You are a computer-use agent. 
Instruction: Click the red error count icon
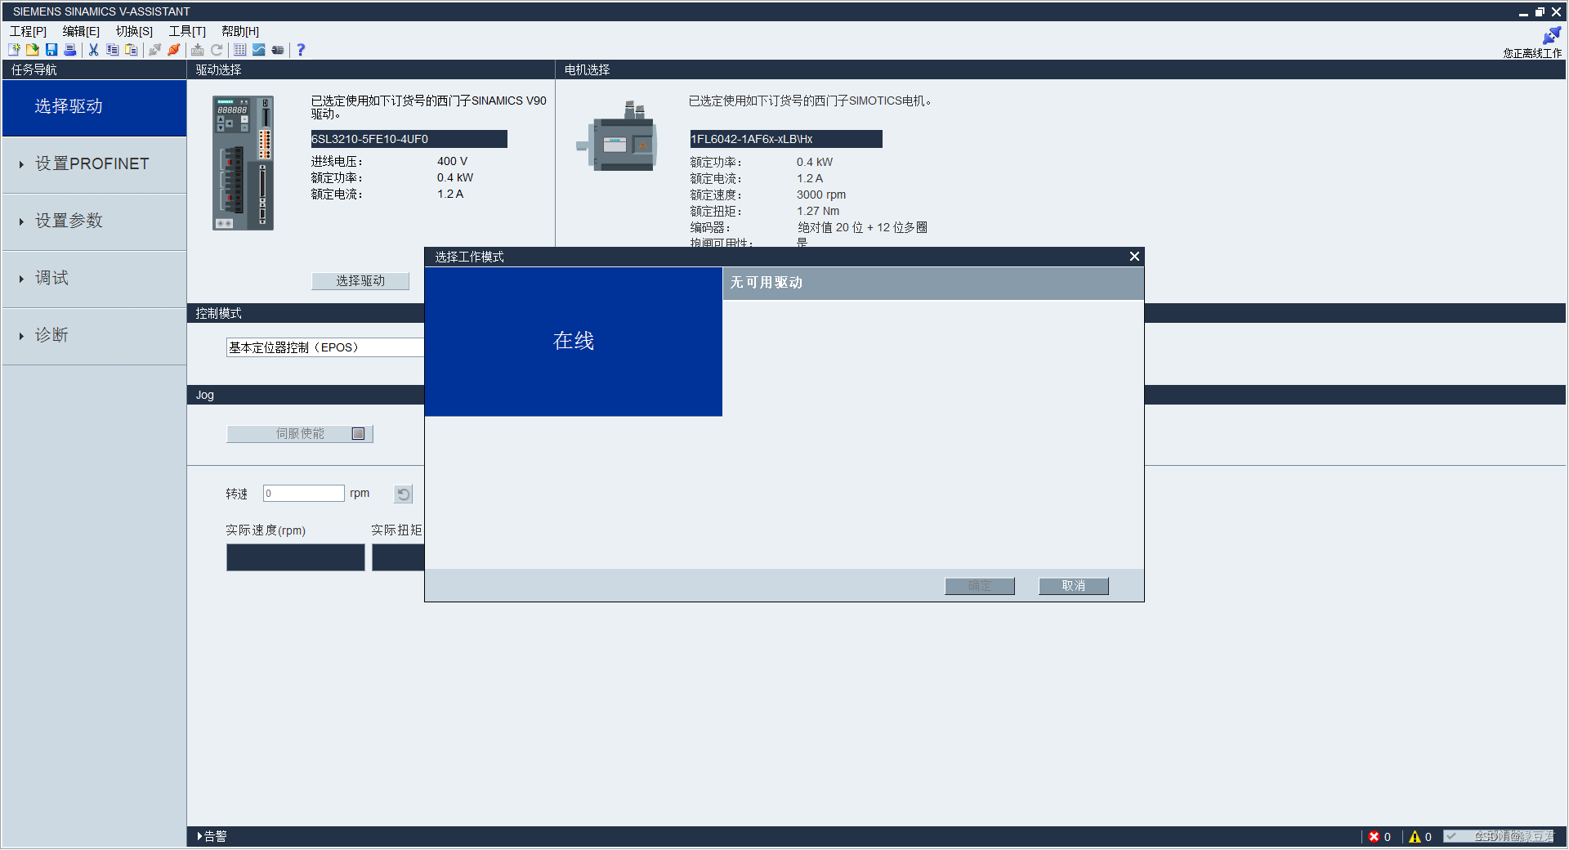tap(1374, 837)
